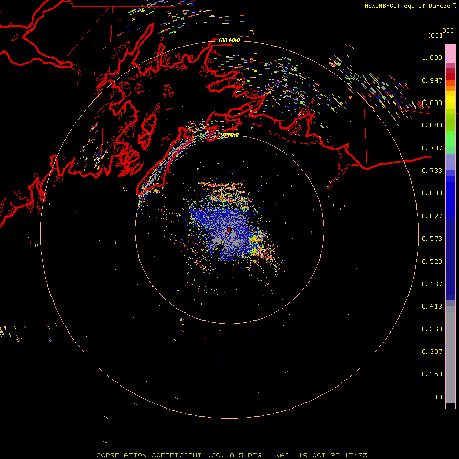Click the 0.253 color scale value
459x459 pixels.
pos(432,374)
